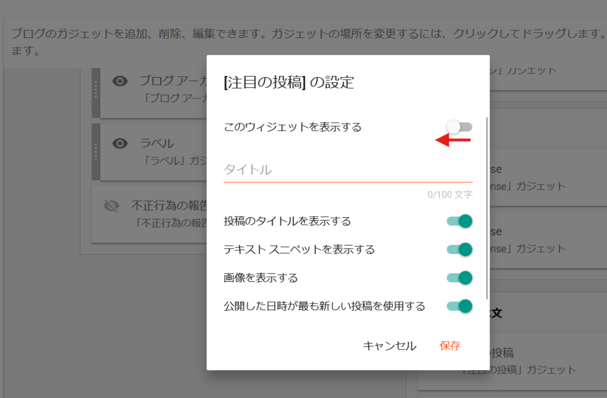This screenshot has width=607, height=398.
Task: Toggle eye icon of ラベル gadget
Action: coord(120,144)
